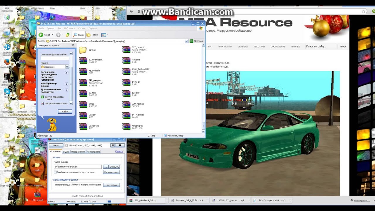Select the 1331_Reklam0112 archive

click(136, 72)
